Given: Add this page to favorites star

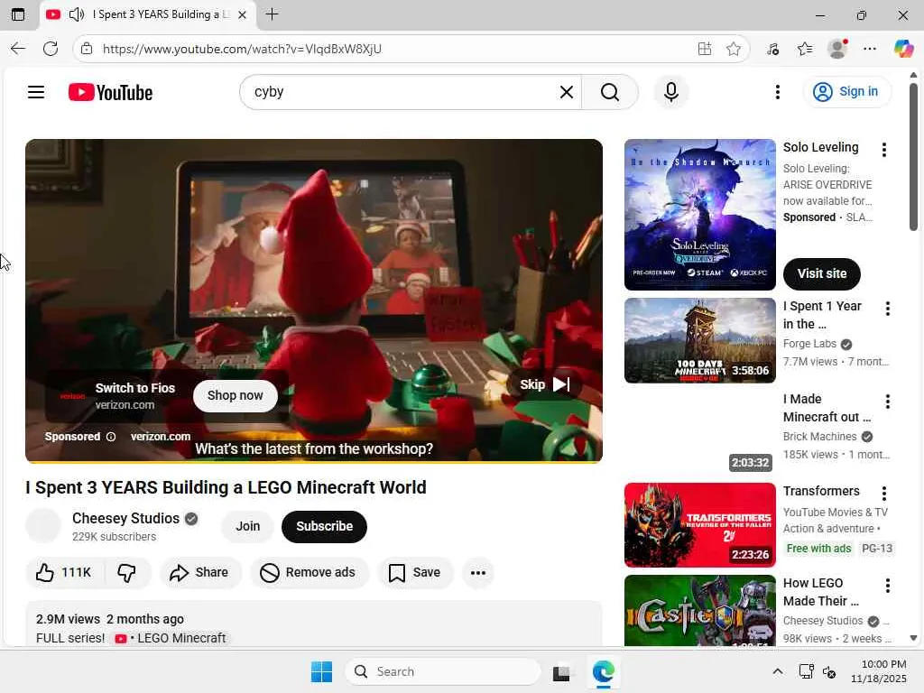Looking at the screenshot, I should [x=733, y=49].
